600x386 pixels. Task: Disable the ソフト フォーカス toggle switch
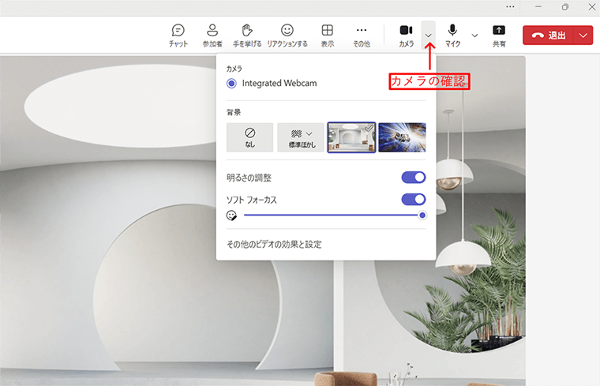413,200
